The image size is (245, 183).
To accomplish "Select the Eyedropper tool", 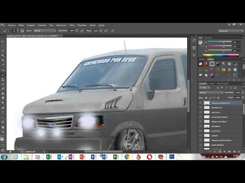I will pyautogui.click(x=3, y=65).
